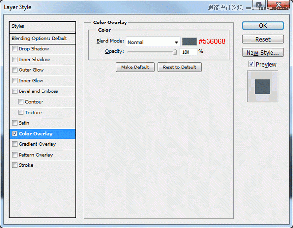Click the style preview thumbnail
Screen dimensions: 293x228
click(x=262, y=87)
